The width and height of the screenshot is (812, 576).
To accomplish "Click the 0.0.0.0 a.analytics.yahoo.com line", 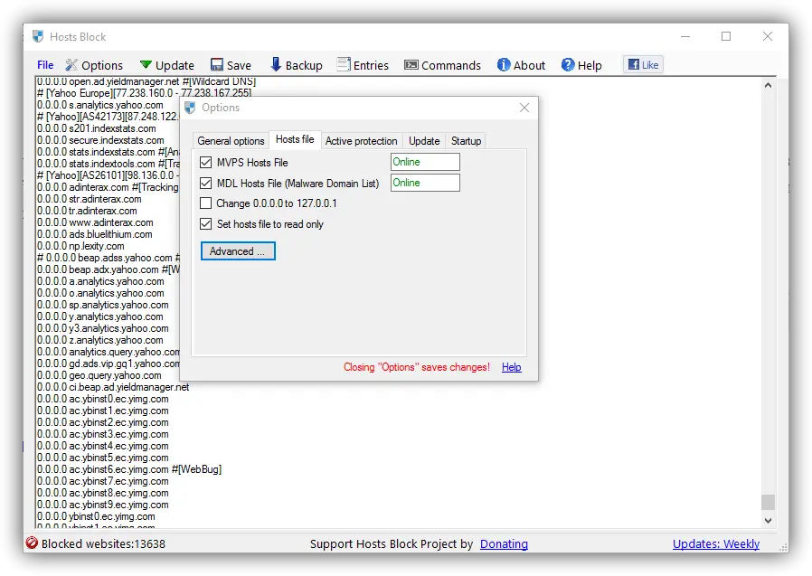I will tap(100, 281).
